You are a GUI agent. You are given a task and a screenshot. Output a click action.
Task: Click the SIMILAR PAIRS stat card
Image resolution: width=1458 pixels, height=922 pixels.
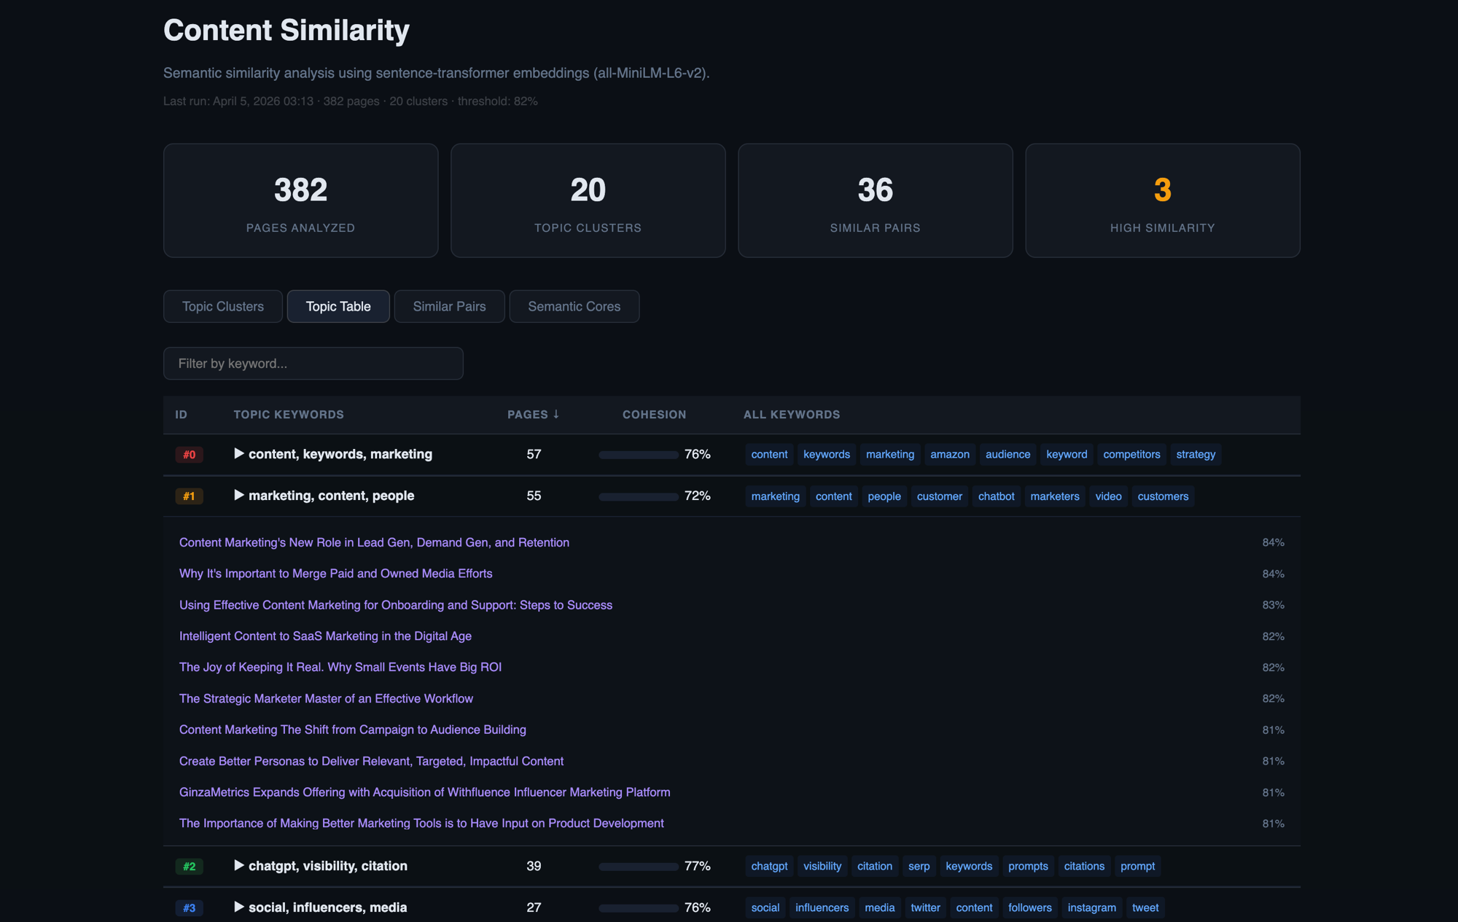pyautogui.click(x=875, y=200)
